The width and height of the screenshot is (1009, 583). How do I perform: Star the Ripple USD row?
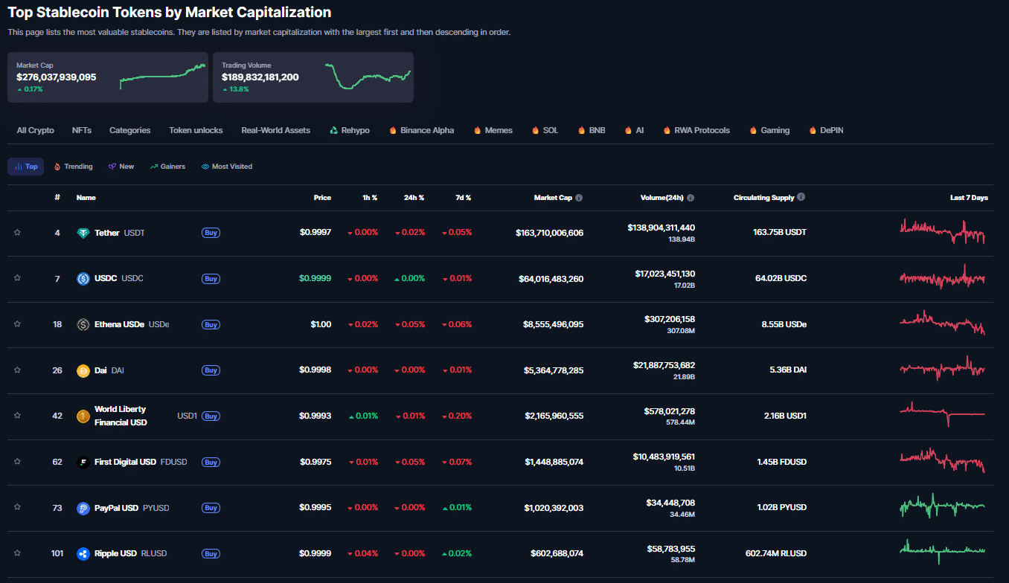(x=17, y=553)
